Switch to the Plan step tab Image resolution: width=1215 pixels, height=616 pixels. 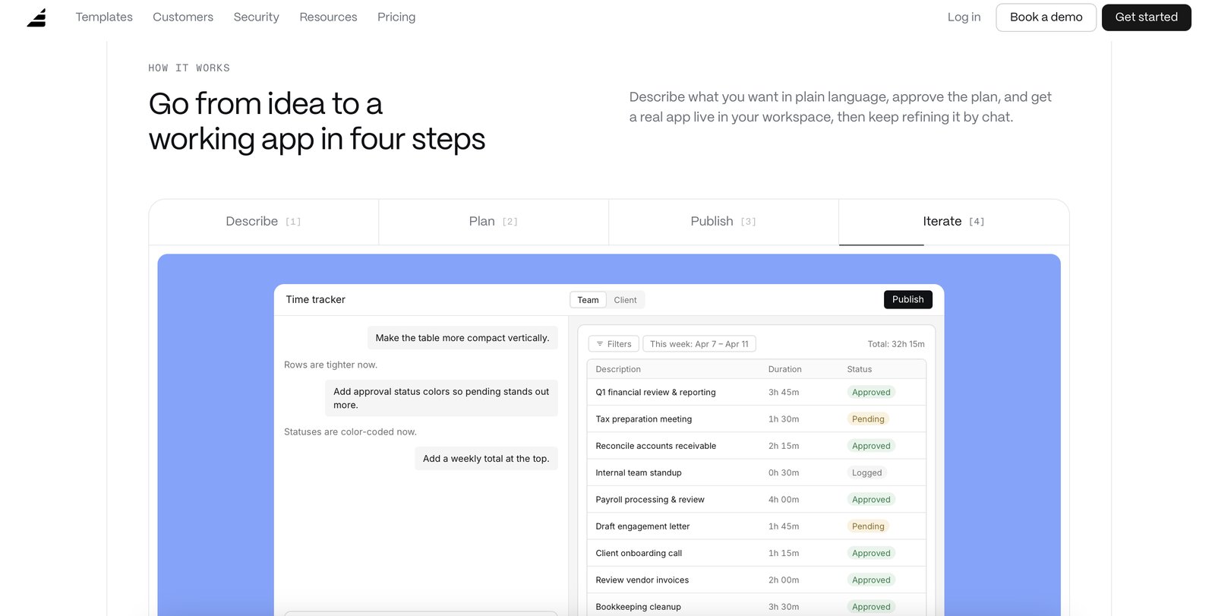[x=494, y=222]
